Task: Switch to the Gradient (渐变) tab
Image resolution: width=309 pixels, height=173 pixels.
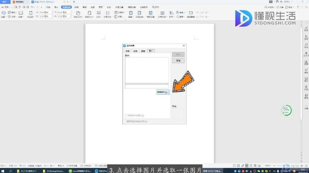Action: (x=127, y=51)
